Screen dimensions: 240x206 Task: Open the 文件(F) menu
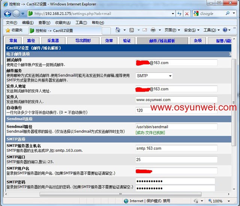tap(12, 22)
